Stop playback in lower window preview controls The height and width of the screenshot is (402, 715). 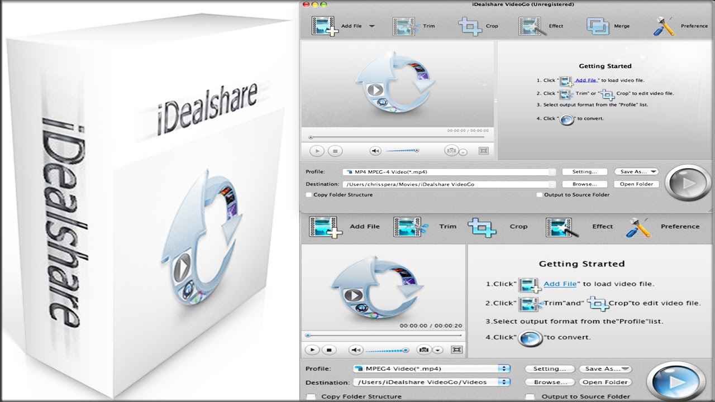tap(329, 350)
